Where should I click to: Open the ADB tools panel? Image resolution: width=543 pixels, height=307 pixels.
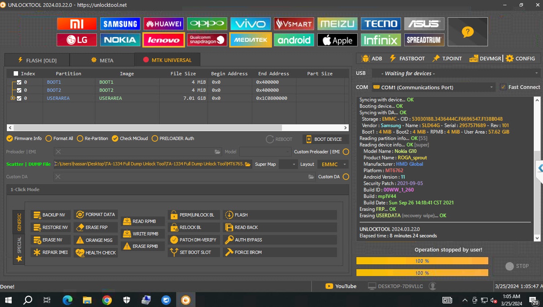click(x=372, y=58)
